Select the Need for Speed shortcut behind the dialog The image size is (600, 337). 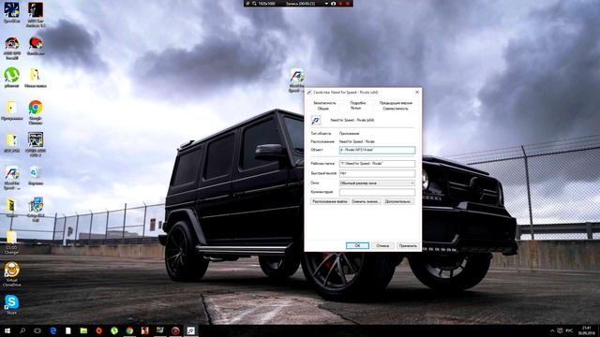(x=297, y=81)
